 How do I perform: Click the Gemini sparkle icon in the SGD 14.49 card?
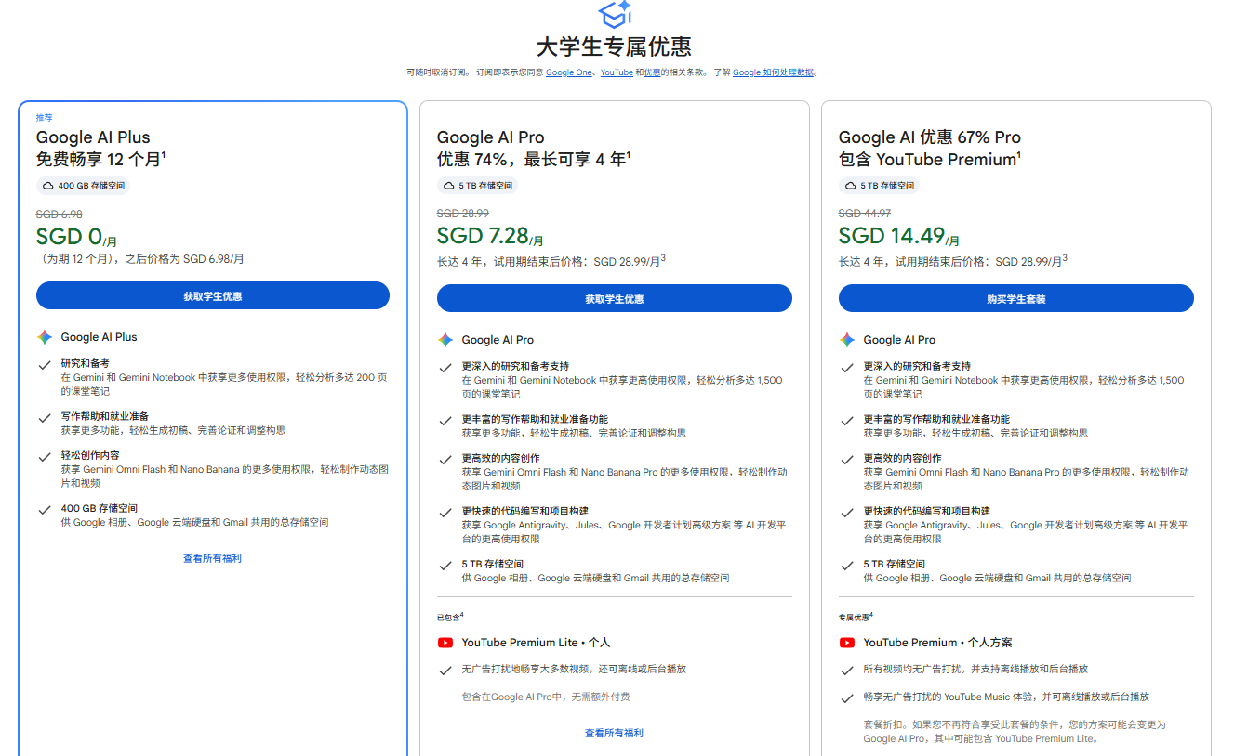(x=847, y=340)
